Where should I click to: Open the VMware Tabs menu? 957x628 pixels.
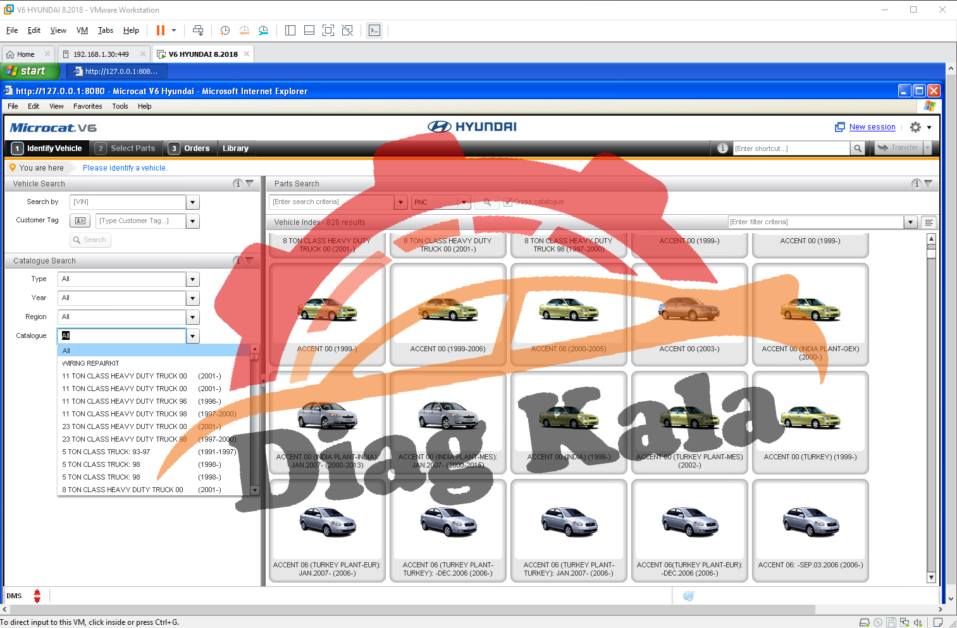106,30
